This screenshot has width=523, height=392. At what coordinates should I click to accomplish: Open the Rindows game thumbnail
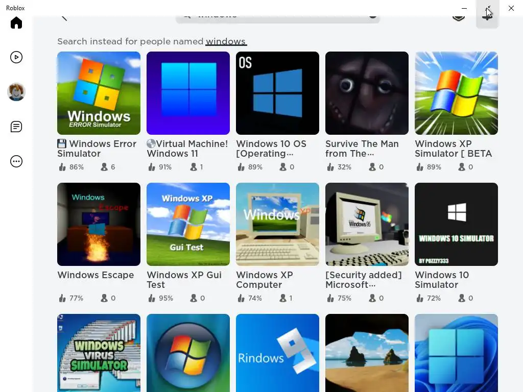coord(277,353)
